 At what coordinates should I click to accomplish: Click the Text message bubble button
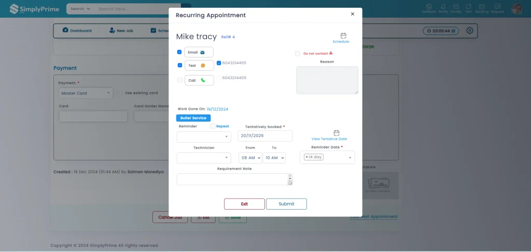[x=199, y=66]
